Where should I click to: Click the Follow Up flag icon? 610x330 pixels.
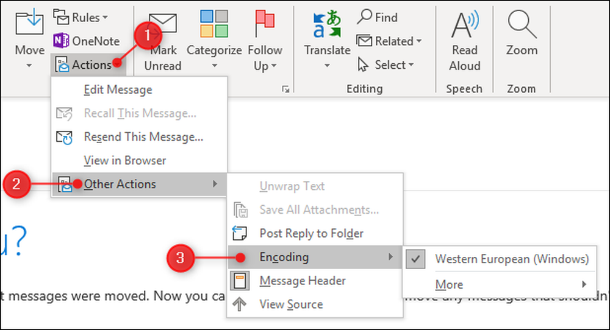pyautogui.click(x=265, y=23)
